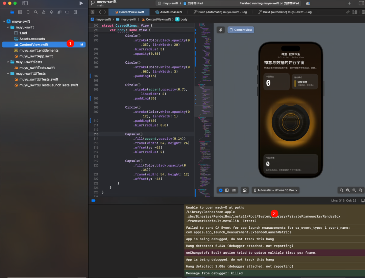Collapse the muyu-swift root project
The height and width of the screenshot is (278, 365).
[4, 21]
